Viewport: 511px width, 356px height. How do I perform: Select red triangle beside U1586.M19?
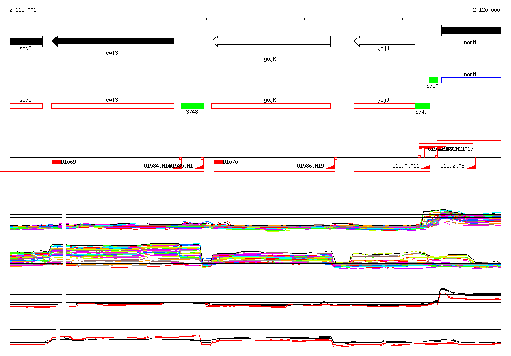tap(330, 167)
